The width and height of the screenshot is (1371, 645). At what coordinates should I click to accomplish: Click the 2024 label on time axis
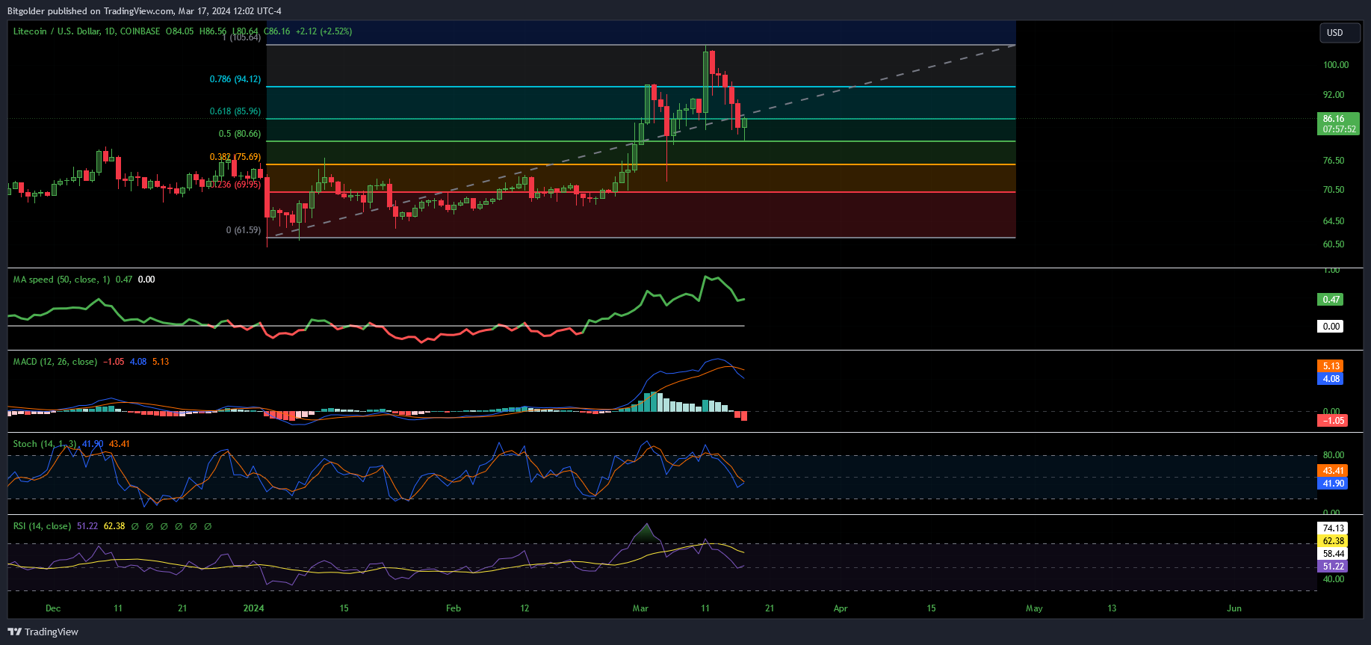click(254, 608)
